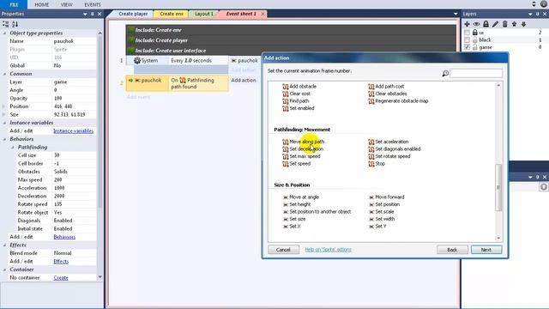Collapse the Effects section
The width and height of the screenshot is (549, 309).
coord(4,245)
